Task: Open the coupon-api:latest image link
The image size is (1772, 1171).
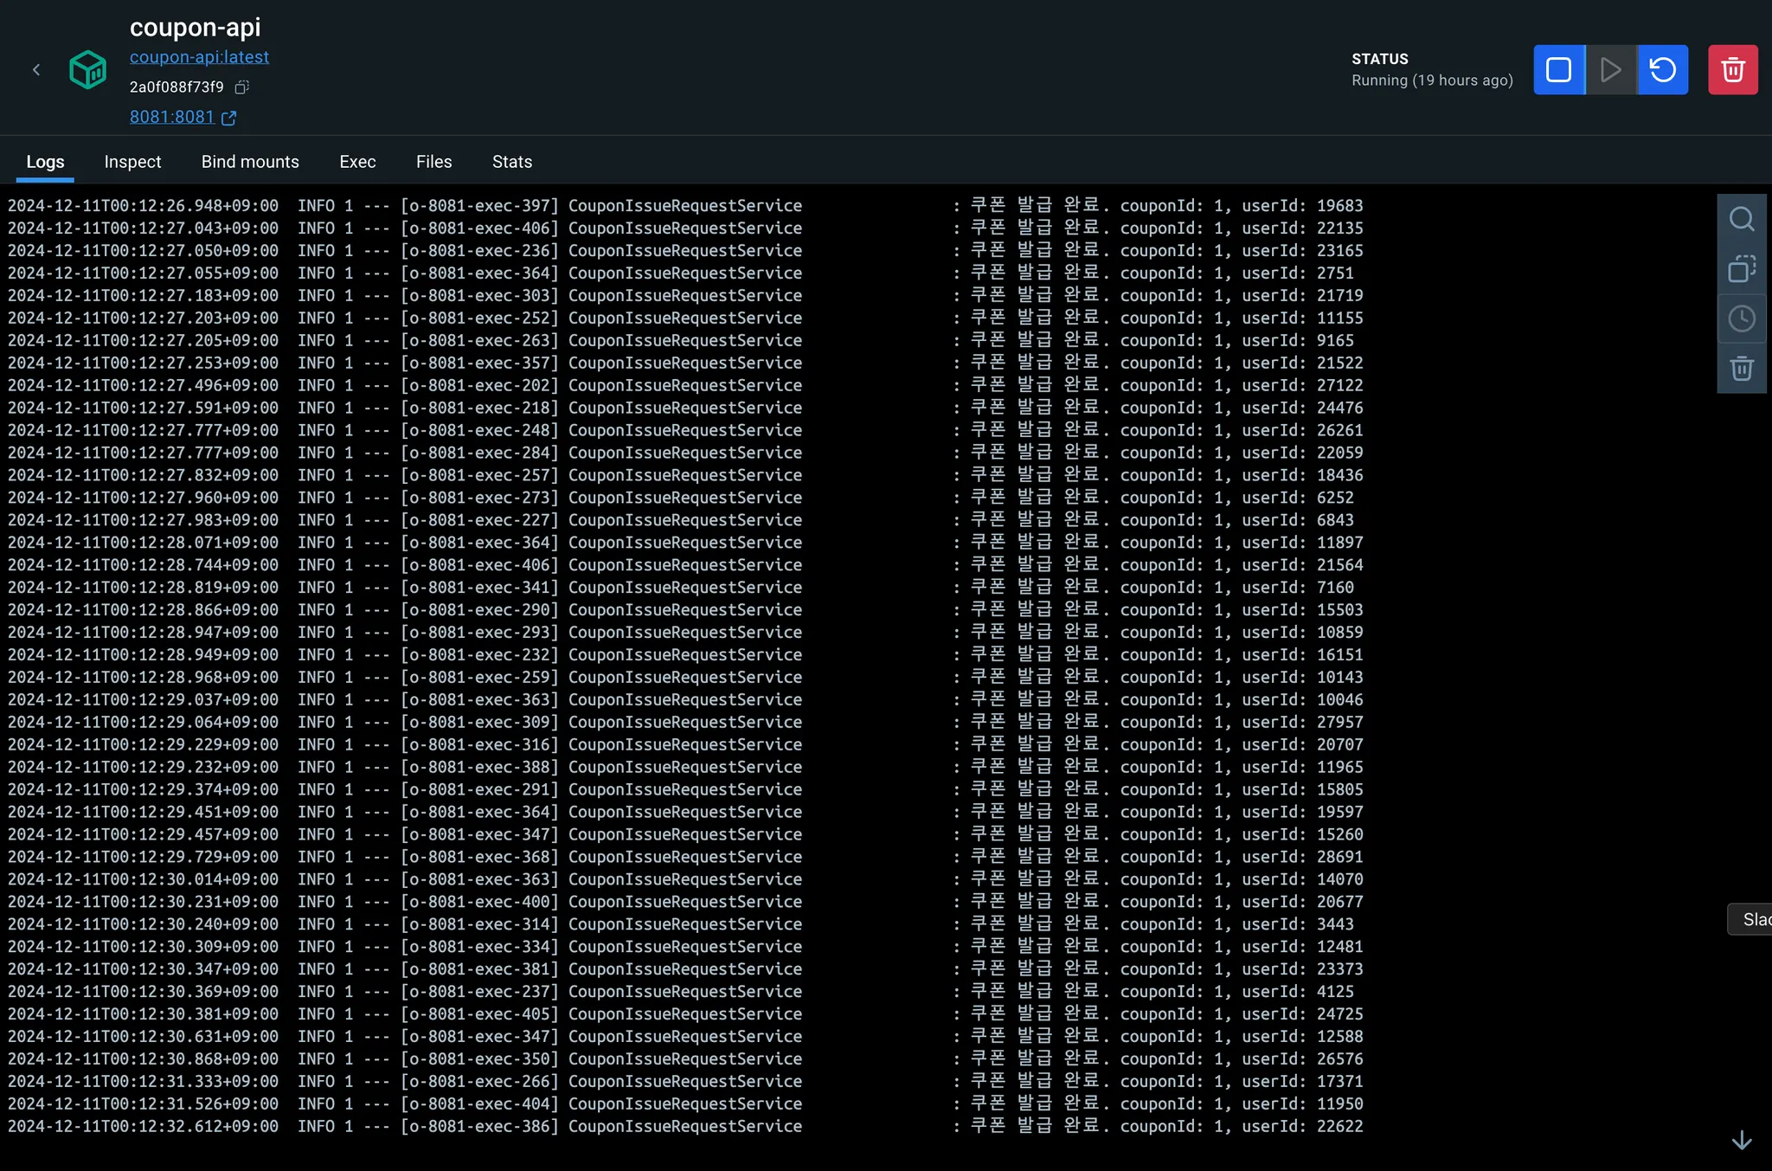Action: point(199,57)
